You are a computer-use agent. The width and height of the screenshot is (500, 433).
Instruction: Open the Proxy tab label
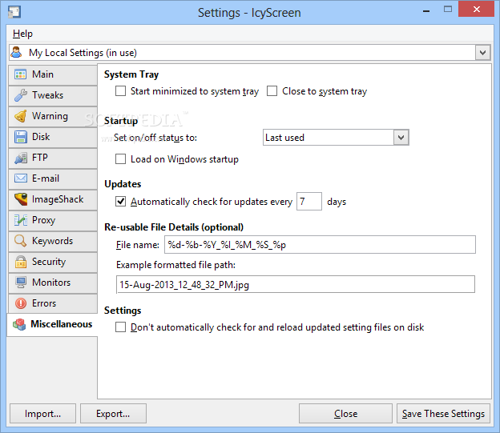44,220
